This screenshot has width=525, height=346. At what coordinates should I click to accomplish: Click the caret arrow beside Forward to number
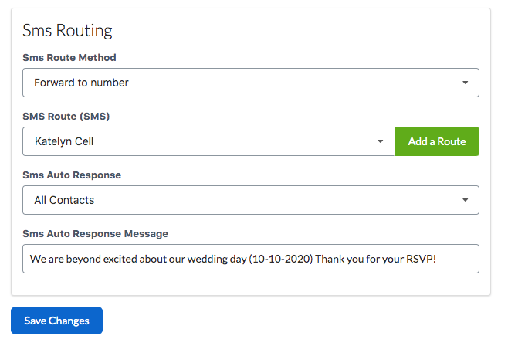pyautogui.click(x=465, y=83)
